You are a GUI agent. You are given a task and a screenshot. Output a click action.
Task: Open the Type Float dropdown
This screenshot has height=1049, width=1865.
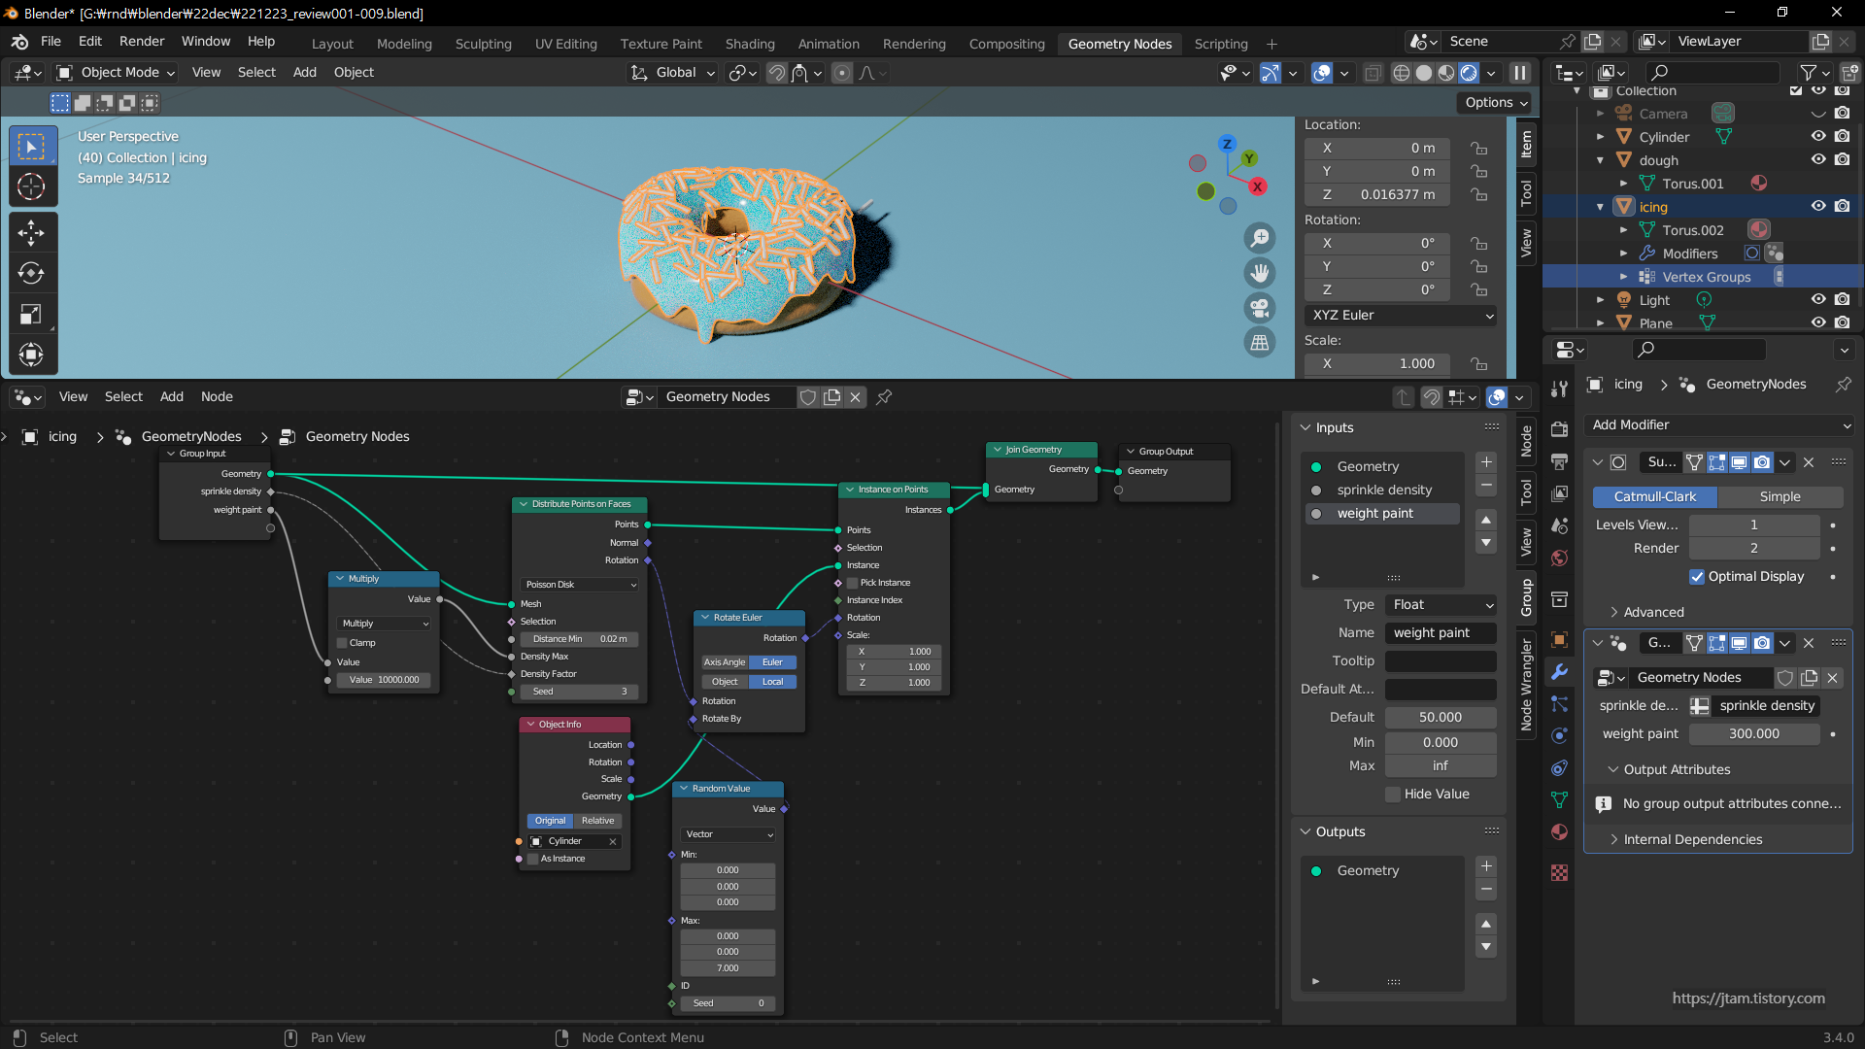click(x=1441, y=605)
